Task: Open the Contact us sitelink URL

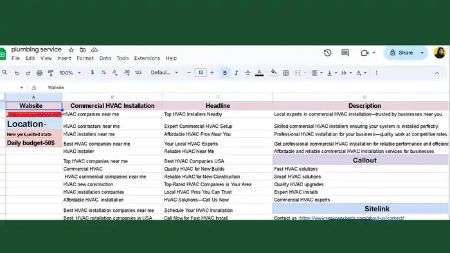Action: pos(351,218)
